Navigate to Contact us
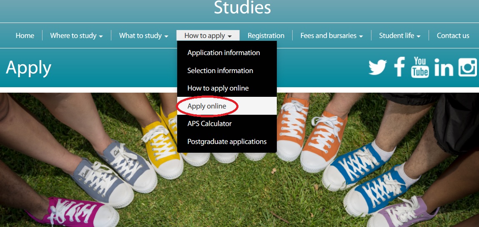The image size is (479, 227). 453,36
